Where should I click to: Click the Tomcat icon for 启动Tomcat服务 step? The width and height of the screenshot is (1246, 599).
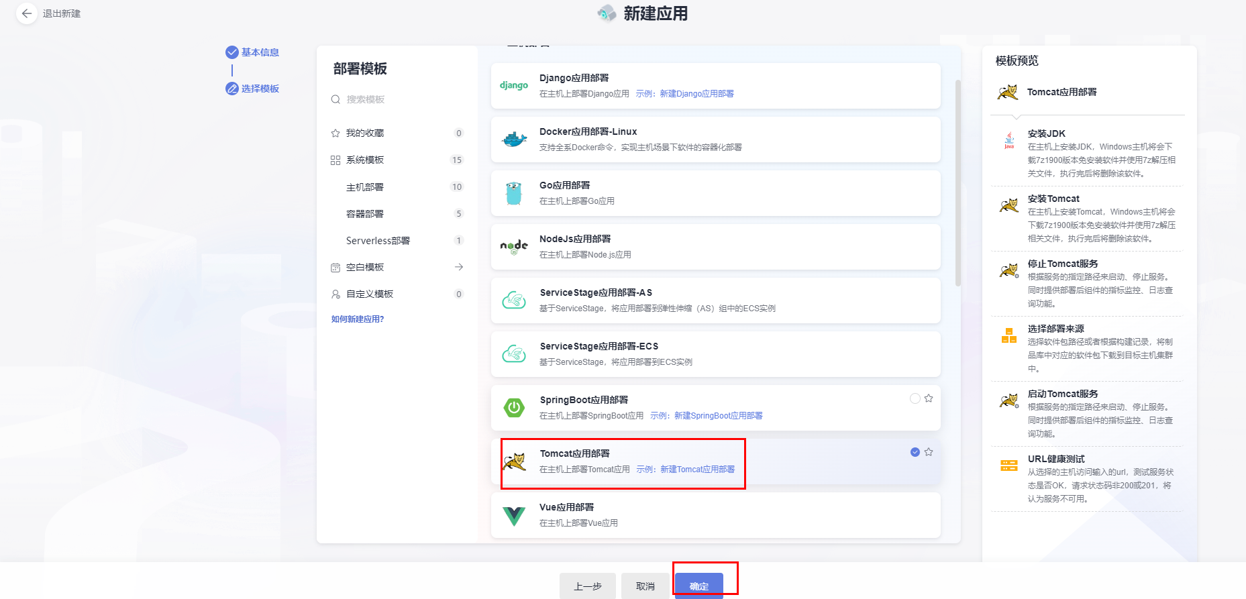(1009, 400)
